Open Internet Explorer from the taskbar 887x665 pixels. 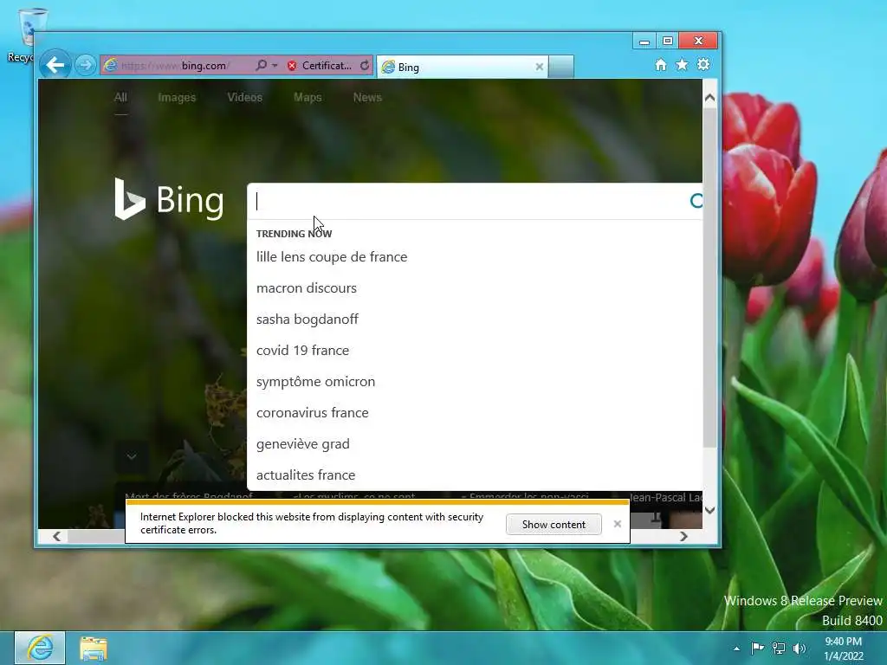[x=40, y=648]
